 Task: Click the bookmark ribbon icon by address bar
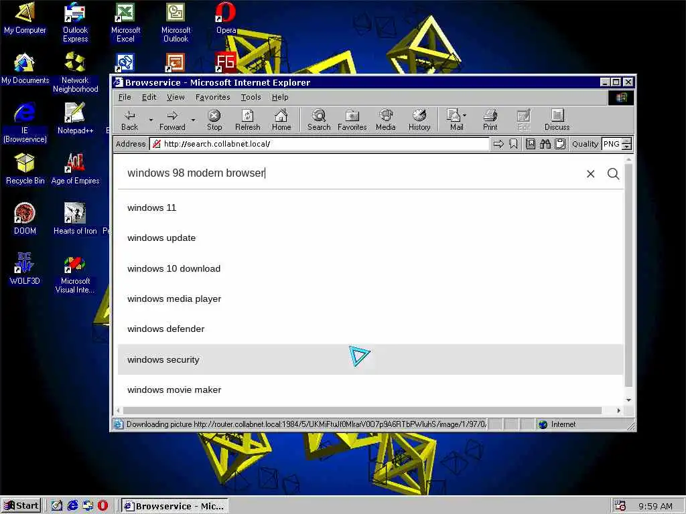click(513, 144)
